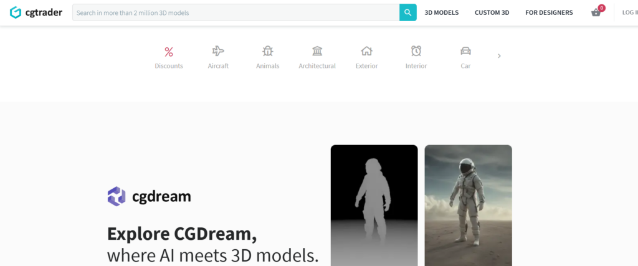Focus the 3D models search field
Image resolution: width=638 pixels, height=266 pixels.
click(236, 12)
